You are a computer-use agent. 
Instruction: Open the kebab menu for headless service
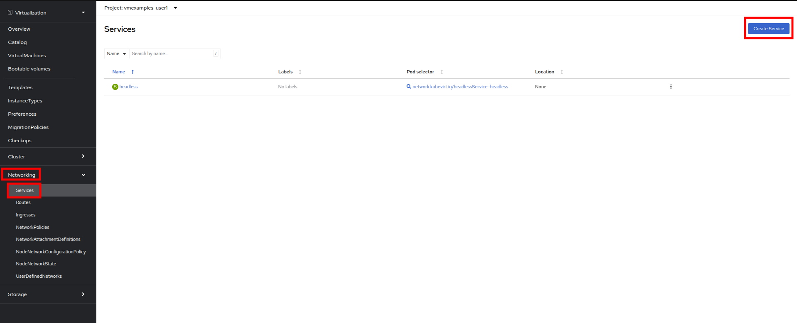(x=670, y=87)
